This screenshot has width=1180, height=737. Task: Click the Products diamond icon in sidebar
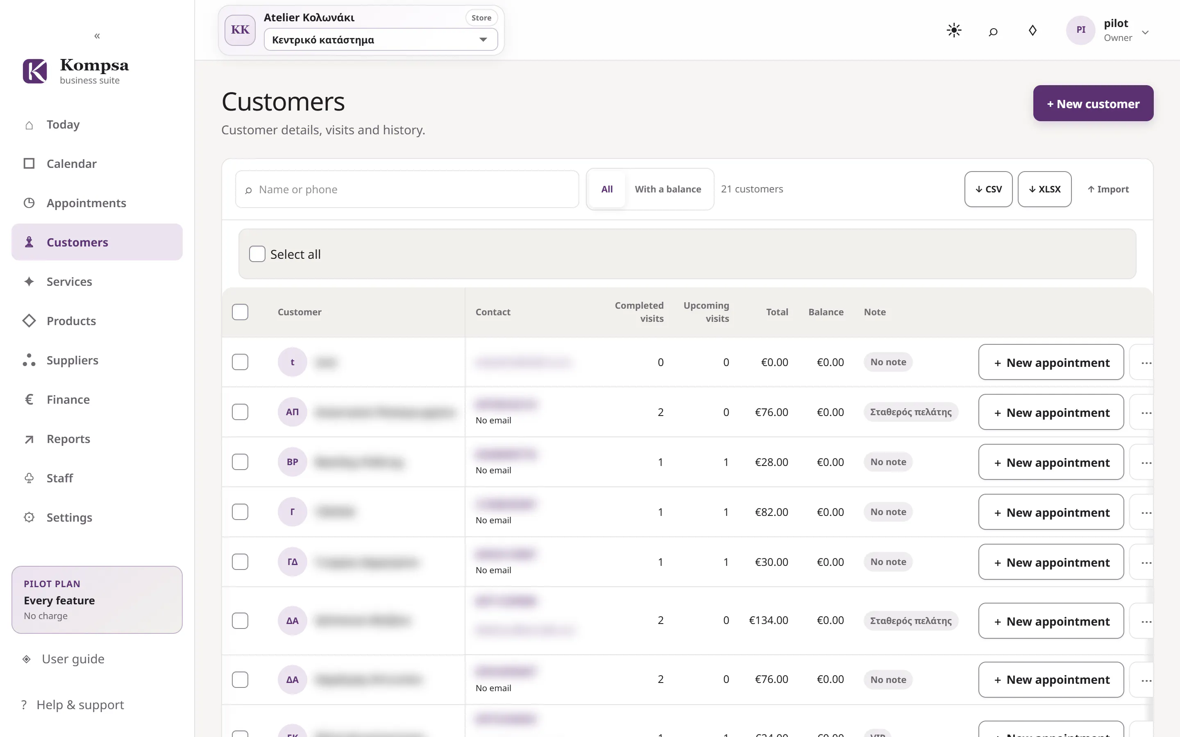(29, 321)
